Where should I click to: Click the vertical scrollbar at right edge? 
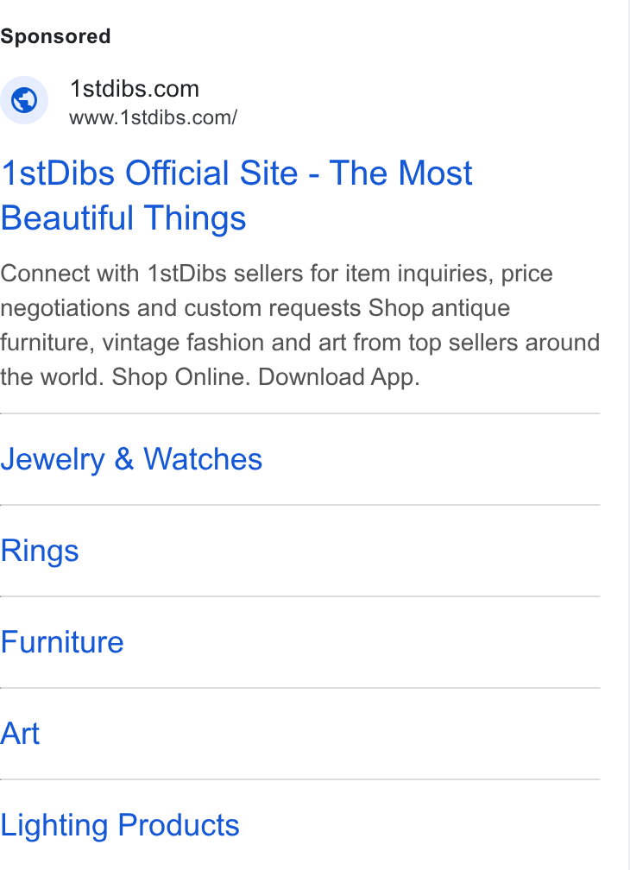coord(629,435)
